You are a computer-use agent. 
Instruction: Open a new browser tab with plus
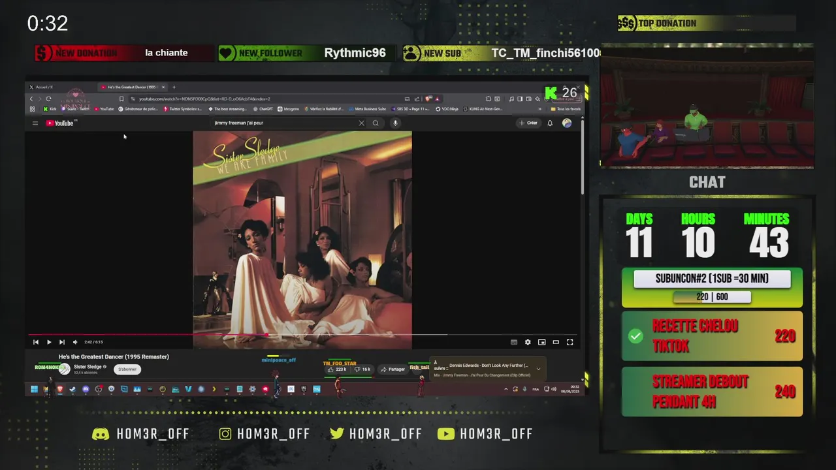[x=174, y=87]
